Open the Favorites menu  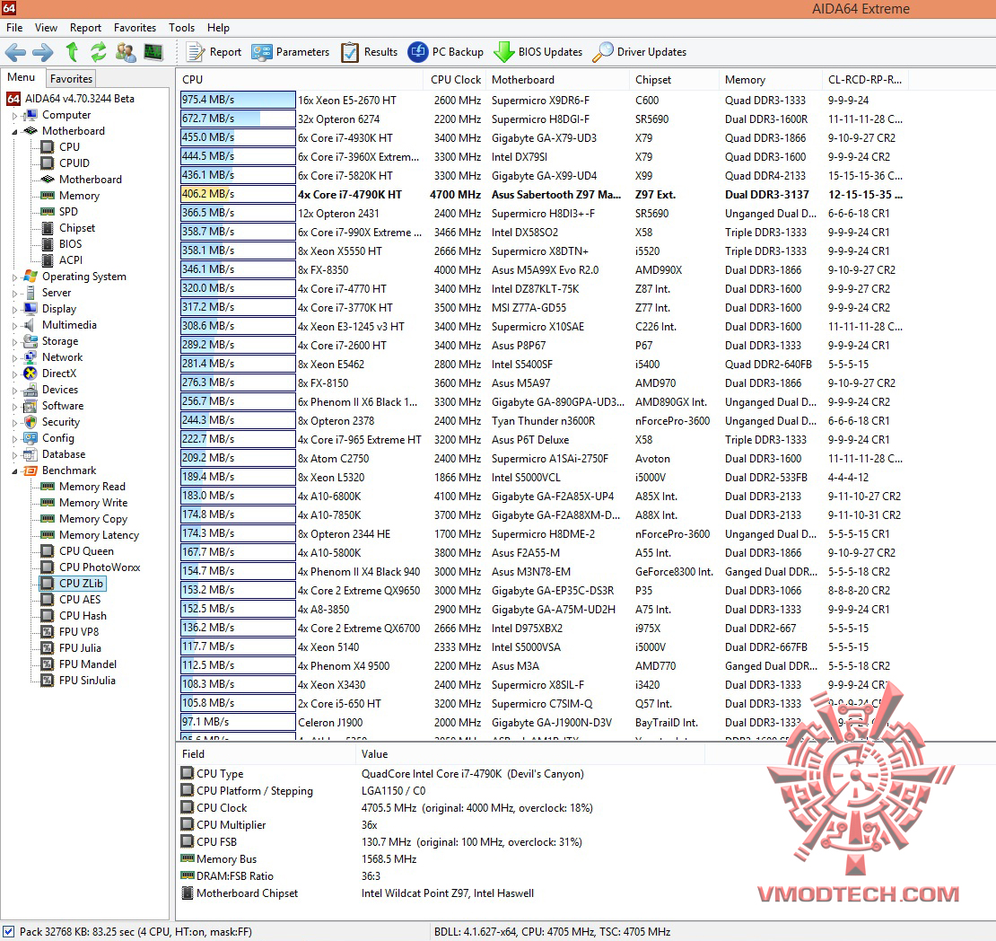click(x=135, y=28)
